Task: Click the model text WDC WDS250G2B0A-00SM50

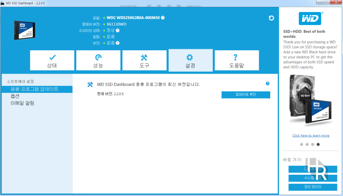Action: click(x=133, y=18)
